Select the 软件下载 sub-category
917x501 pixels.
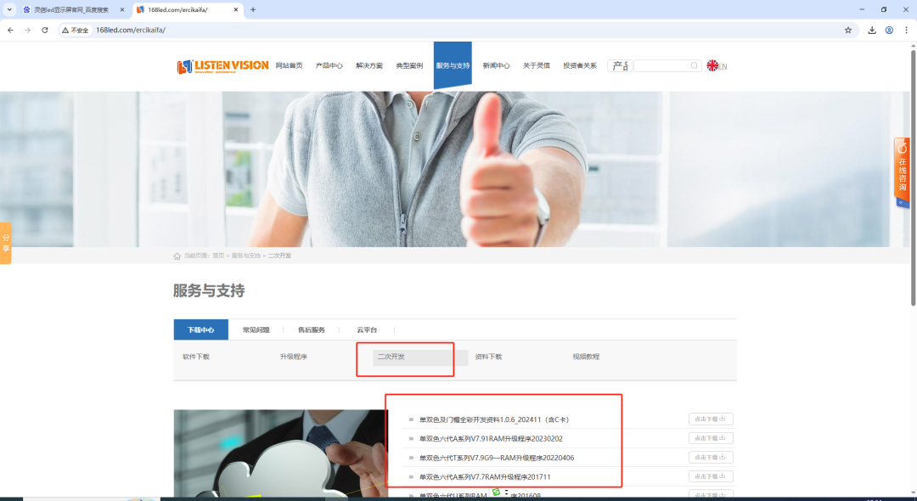tap(196, 357)
